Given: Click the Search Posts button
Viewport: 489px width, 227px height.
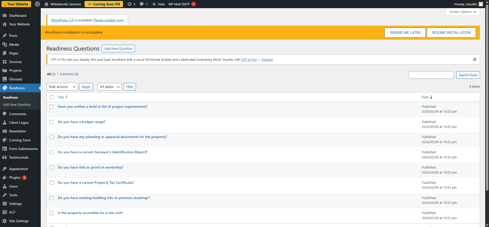Looking at the screenshot, I should pyautogui.click(x=468, y=75).
